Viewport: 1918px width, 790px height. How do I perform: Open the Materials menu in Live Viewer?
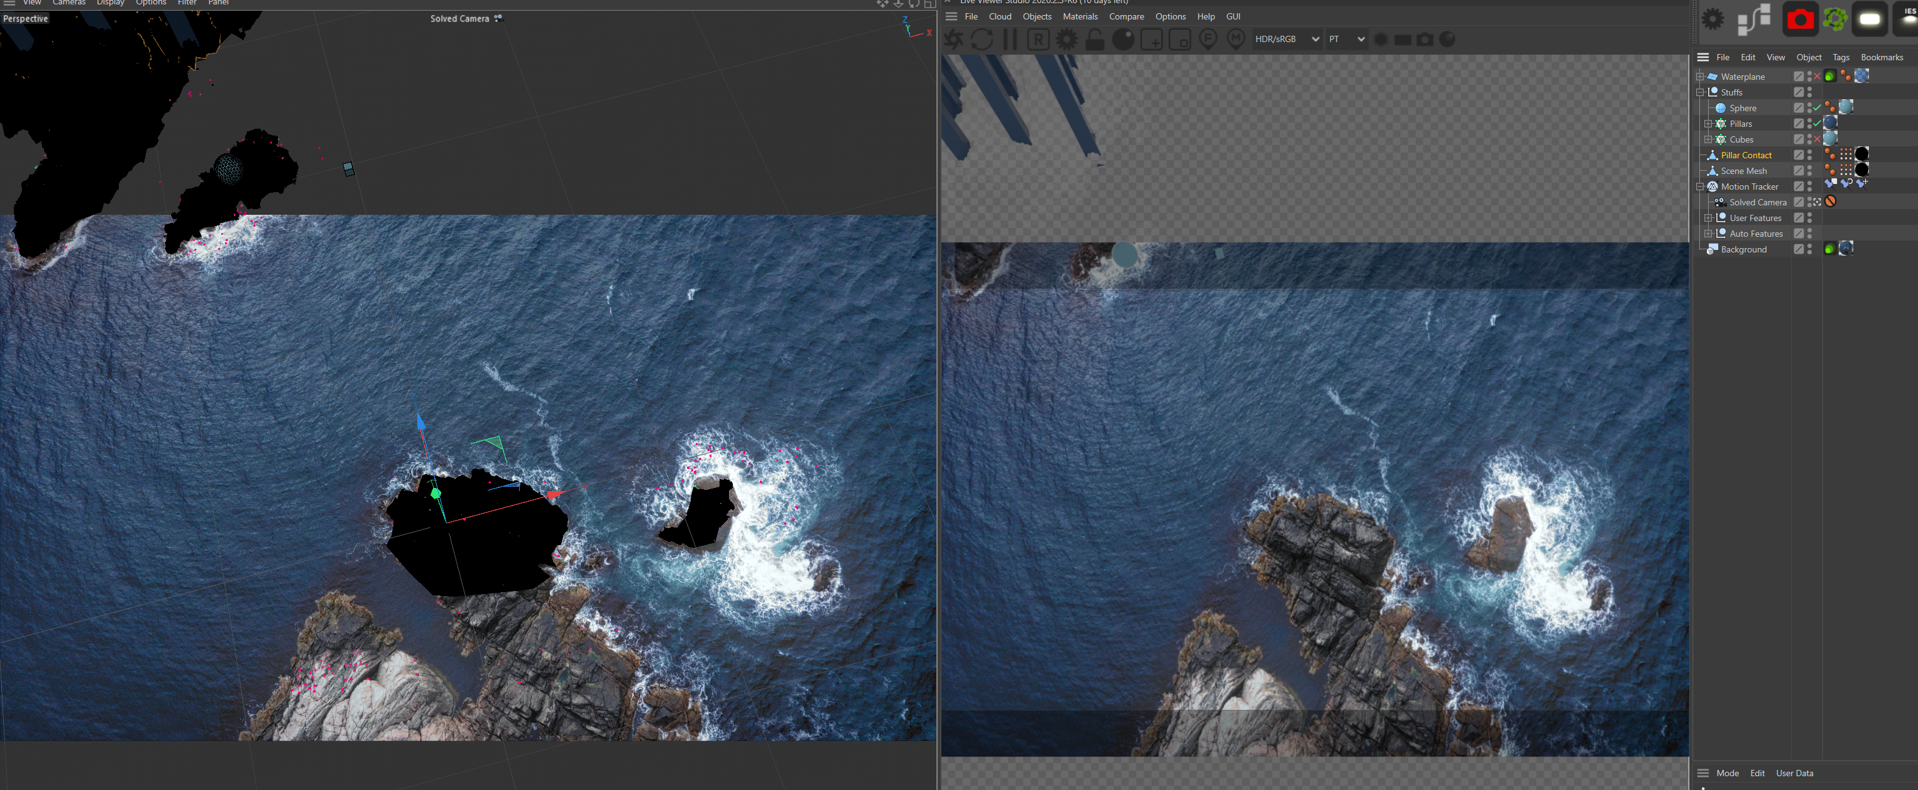tap(1080, 16)
